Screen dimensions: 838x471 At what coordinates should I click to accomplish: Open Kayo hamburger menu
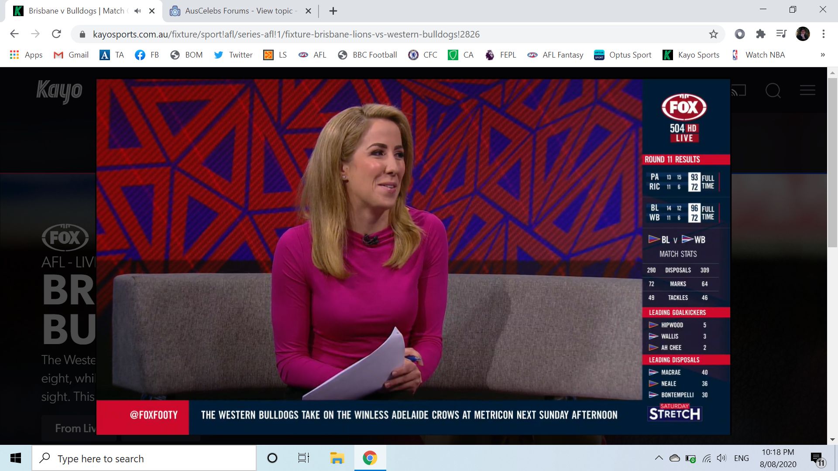click(807, 90)
